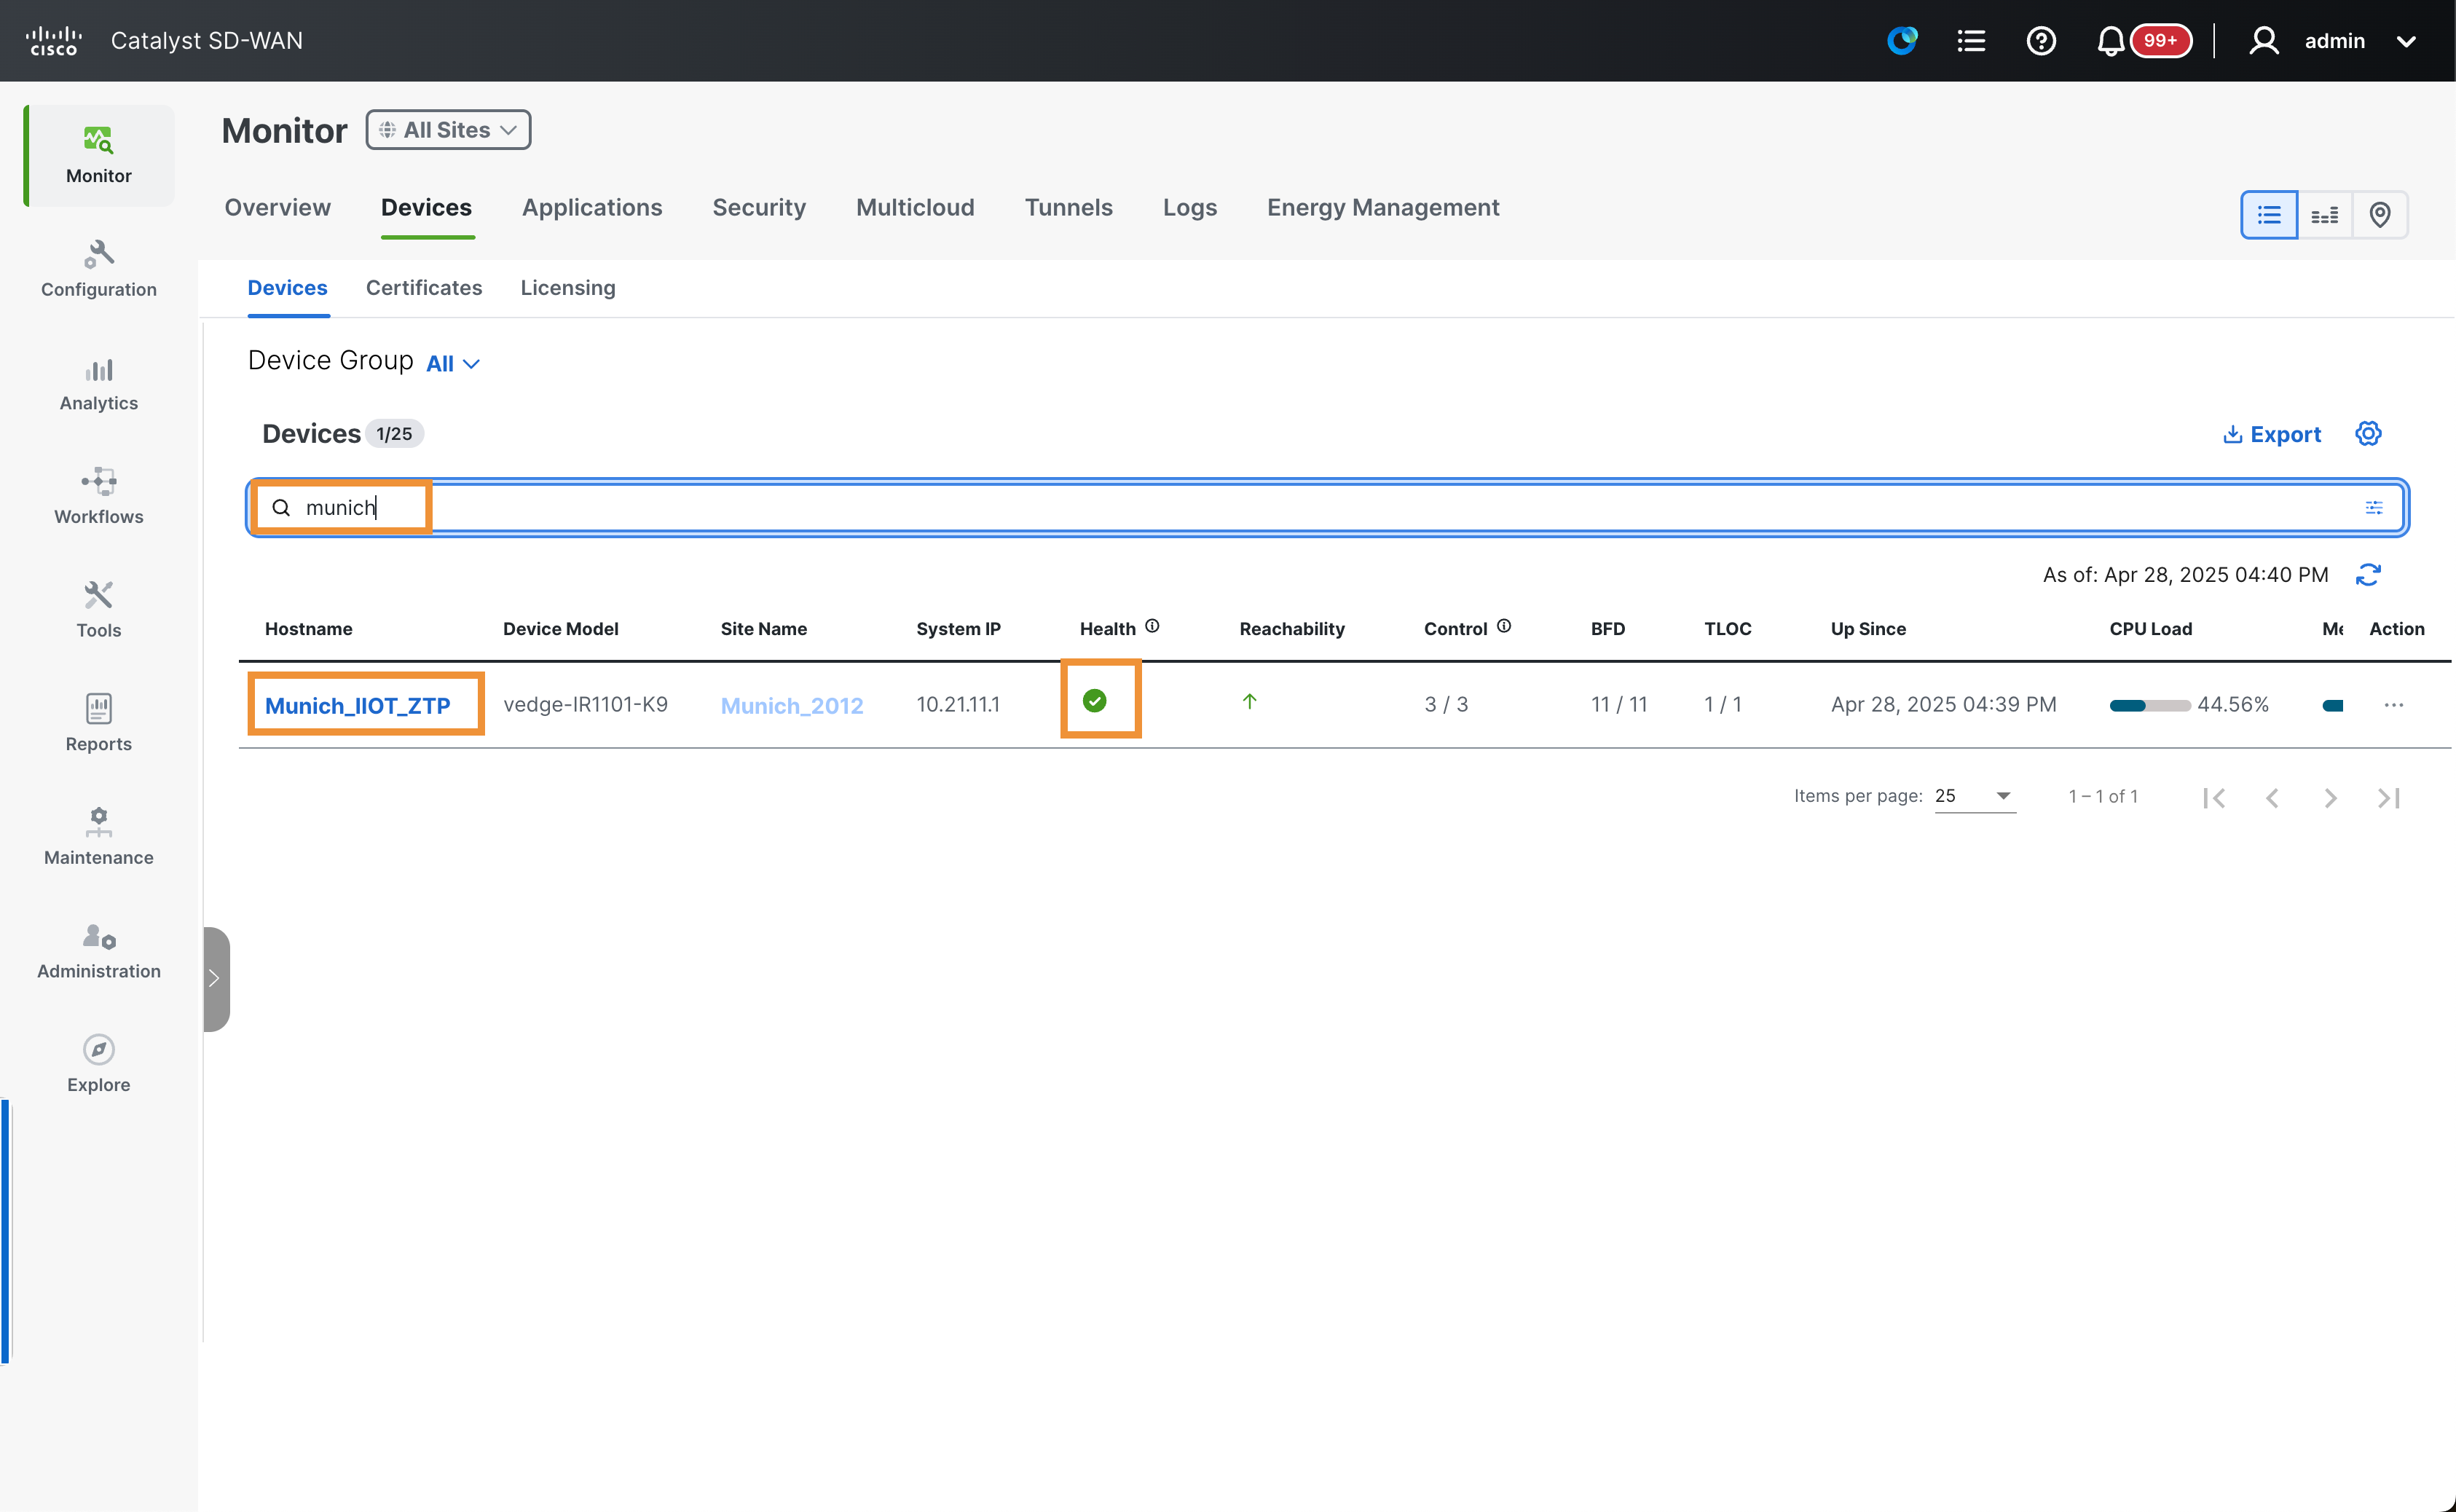Click the CPU Load progress bar

(x=2150, y=705)
